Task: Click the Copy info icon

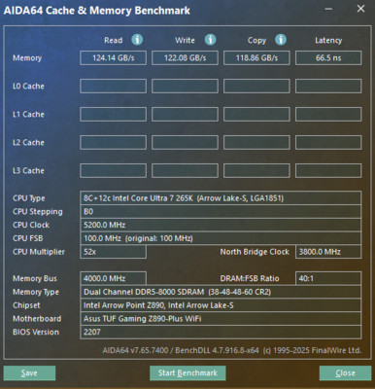Action: tap(281, 40)
